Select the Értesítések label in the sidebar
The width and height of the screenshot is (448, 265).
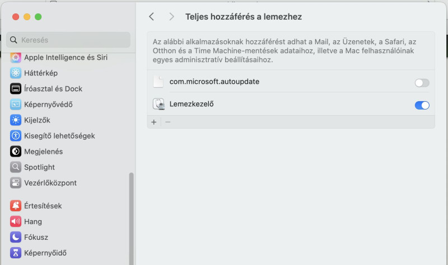pos(43,206)
